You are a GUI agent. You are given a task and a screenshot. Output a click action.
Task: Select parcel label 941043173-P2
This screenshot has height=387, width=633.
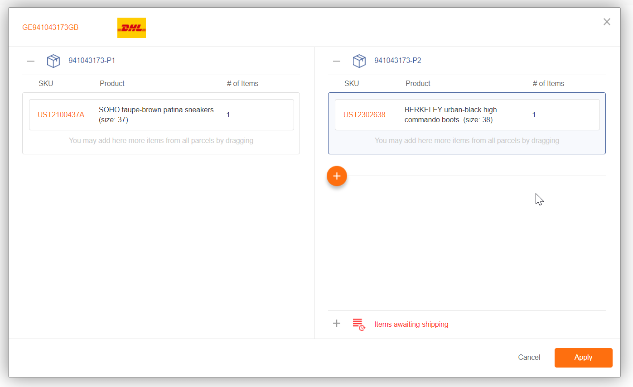[x=398, y=61]
